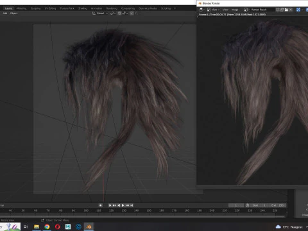Toggle fake user shield for Render Result
The width and height of the screenshot is (308, 231).
[278, 10]
